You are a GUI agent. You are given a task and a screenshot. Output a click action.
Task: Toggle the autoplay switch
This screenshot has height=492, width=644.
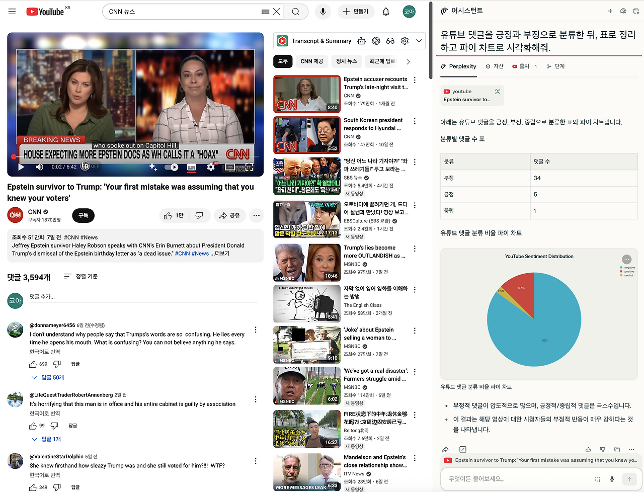point(172,167)
